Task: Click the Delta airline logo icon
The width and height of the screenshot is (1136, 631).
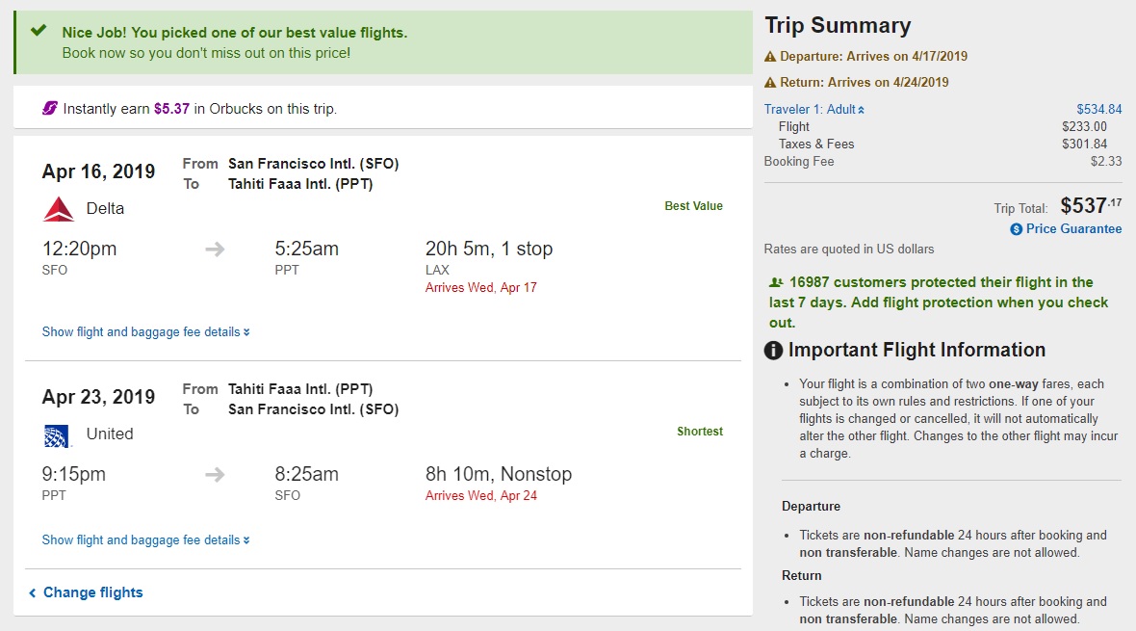Action: point(59,208)
